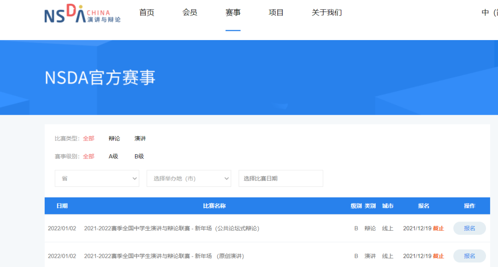Click the B level cell in 公共论坛式辩论 row
This screenshot has height=267, width=498.
(x=356, y=228)
